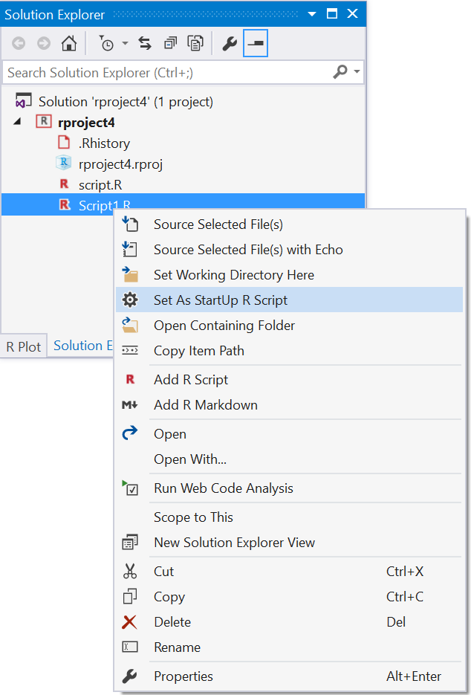Click the Cut scissors icon
This screenshot has height=695, width=471.
tap(130, 572)
